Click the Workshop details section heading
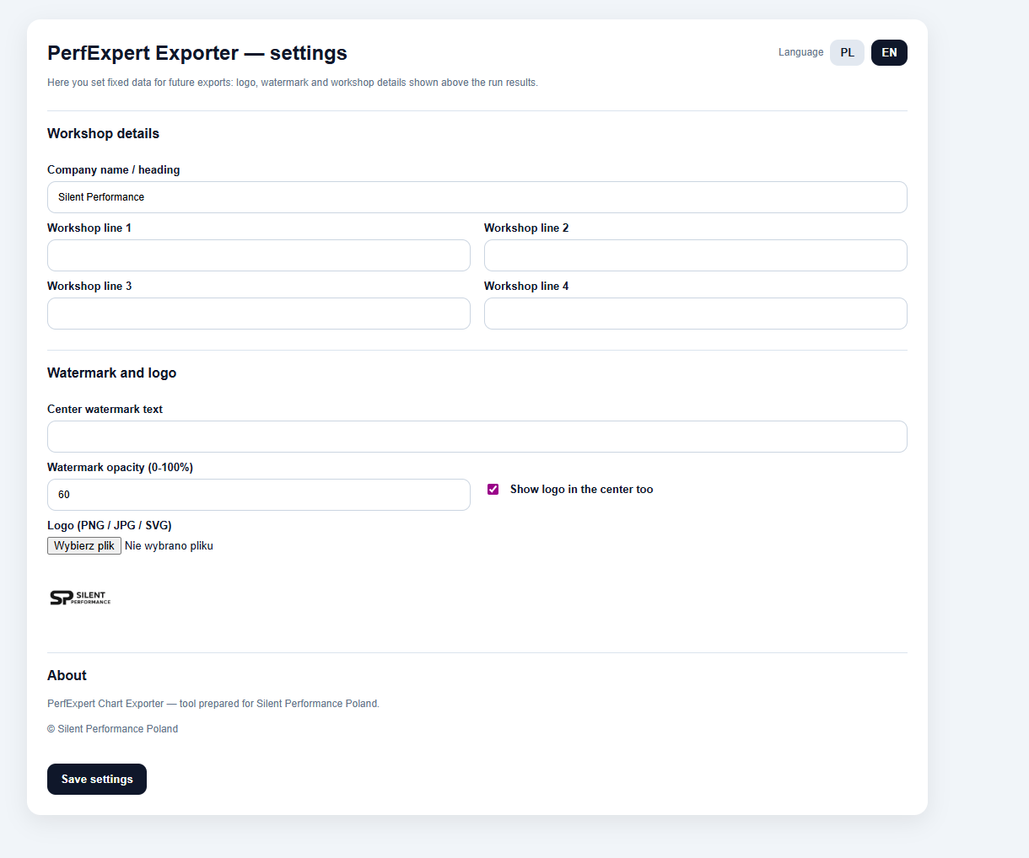The height and width of the screenshot is (858, 1029). 103,133
